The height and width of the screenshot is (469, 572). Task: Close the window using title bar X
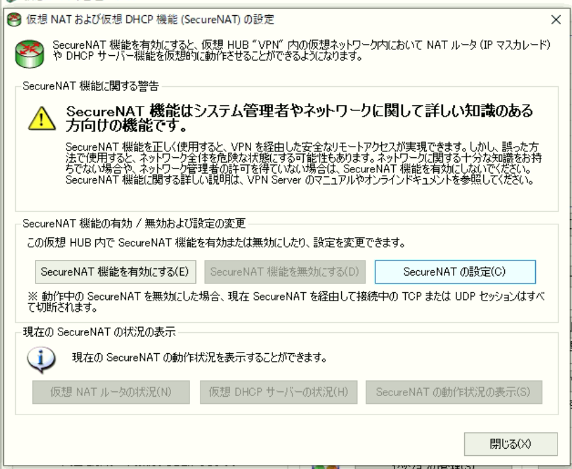tap(556, 20)
